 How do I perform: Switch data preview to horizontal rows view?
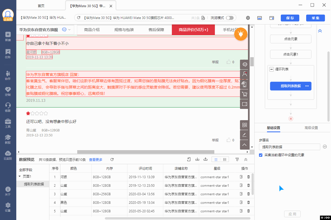click(x=216, y=159)
